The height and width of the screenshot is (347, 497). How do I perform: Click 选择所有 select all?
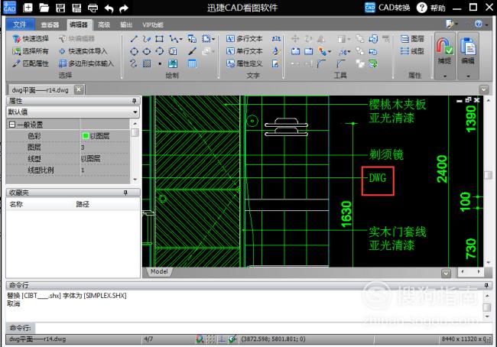pos(31,51)
